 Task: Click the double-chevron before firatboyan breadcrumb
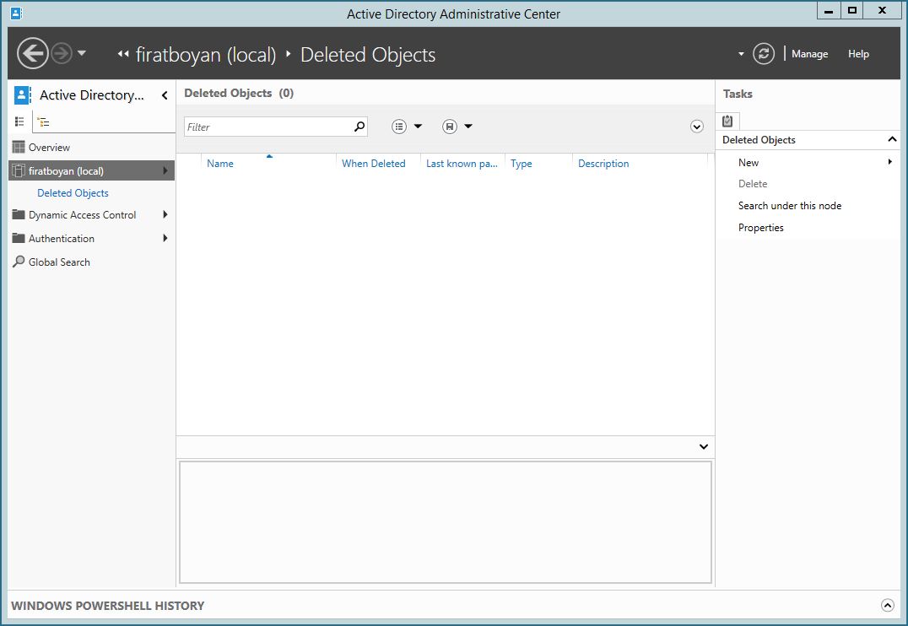coord(122,54)
